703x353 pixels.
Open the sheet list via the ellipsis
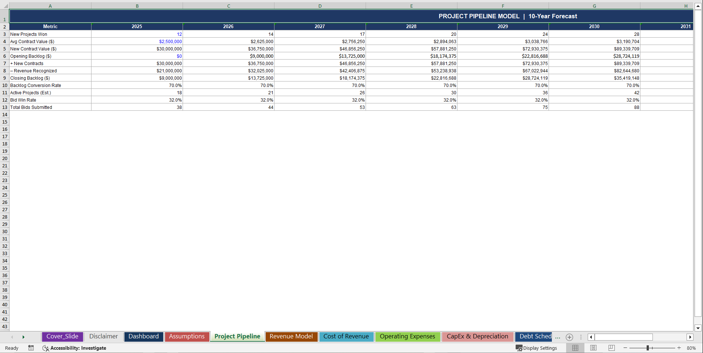tap(557, 337)
